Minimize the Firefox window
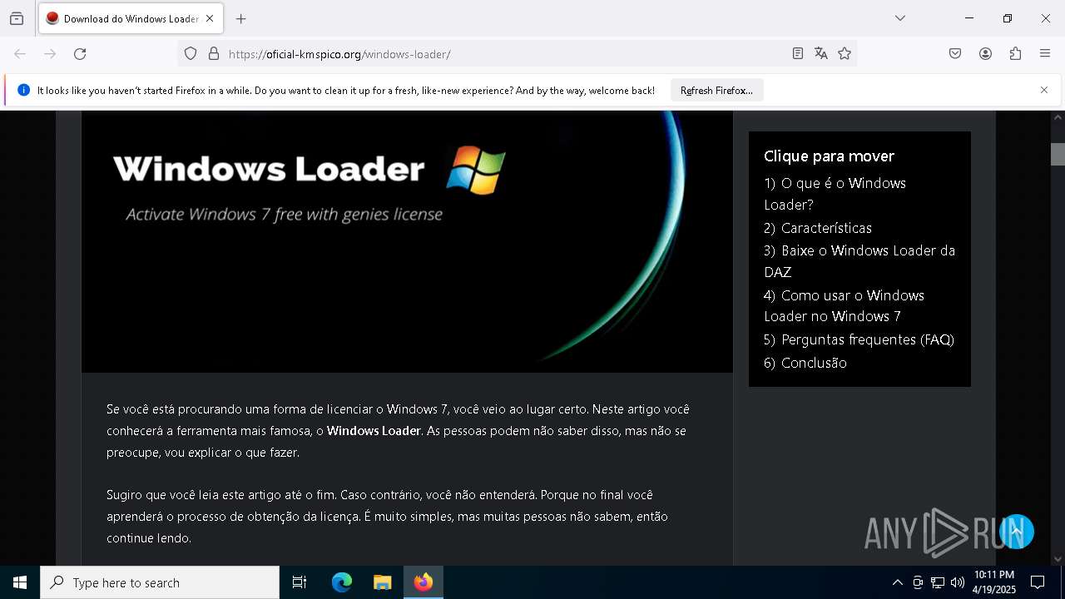This screenshot has height=599, width=1065. (x=969, y=18)
